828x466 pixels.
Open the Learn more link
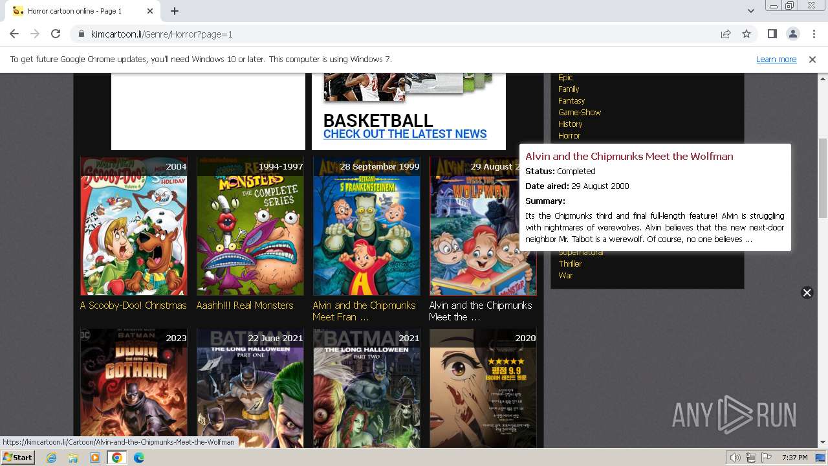(x=776, y=60)
